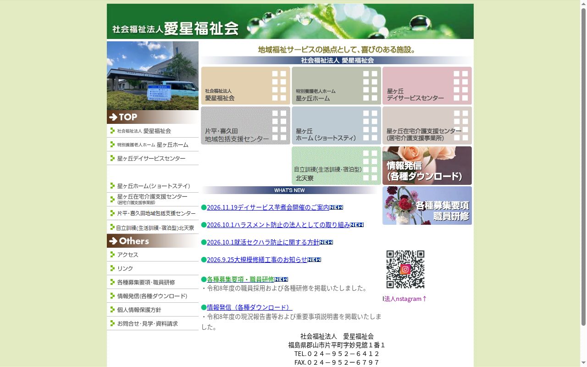Open the 2026.10.1 就活セクハラ防止 news link
The width and height of the screenshot is (587, 367).
point(263,242)
